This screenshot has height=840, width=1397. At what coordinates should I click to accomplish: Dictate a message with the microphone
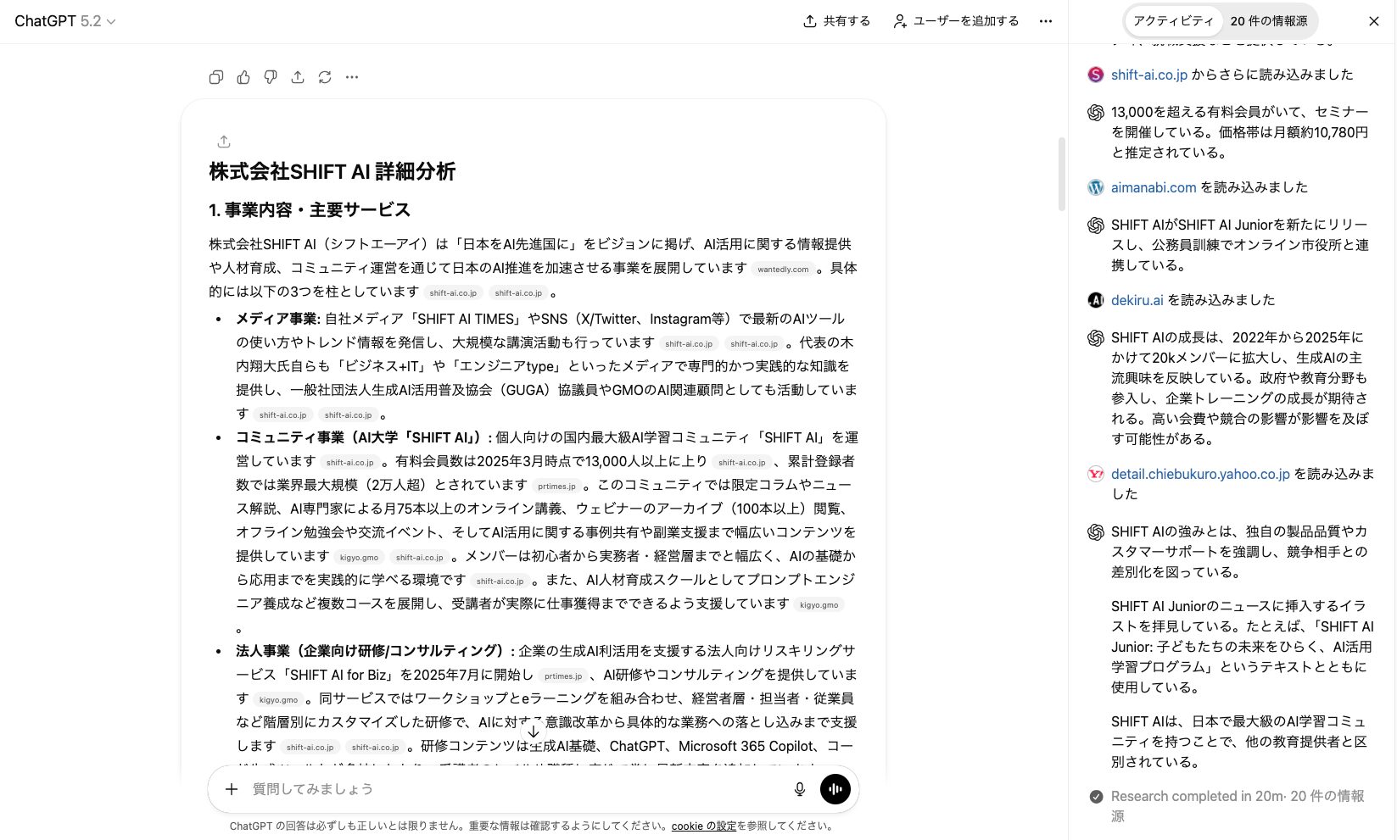(x=798, y=788)
